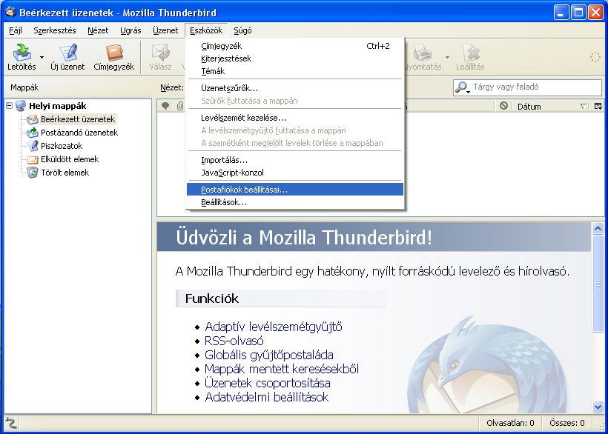Click the preview pane scrollbar thumb
608x434 pixels.
click(x=598, y=283)
